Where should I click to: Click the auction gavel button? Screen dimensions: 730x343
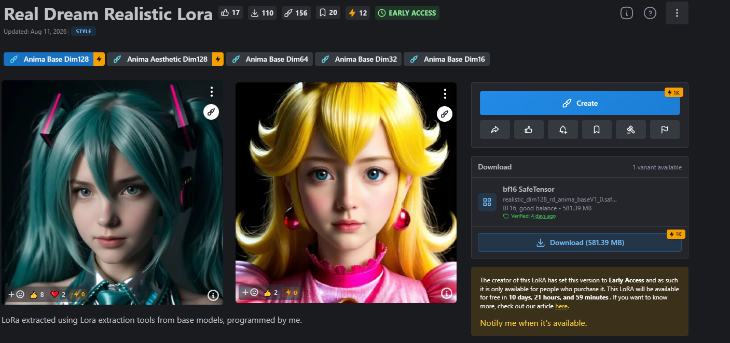pyautogui.click(x=631, y=130)
